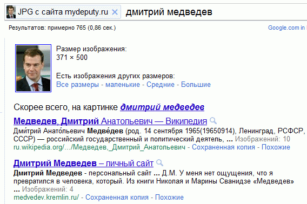This screenshot has width=307, height=204.
Task: Filter by 'Большие' image size
Action: 196,85
